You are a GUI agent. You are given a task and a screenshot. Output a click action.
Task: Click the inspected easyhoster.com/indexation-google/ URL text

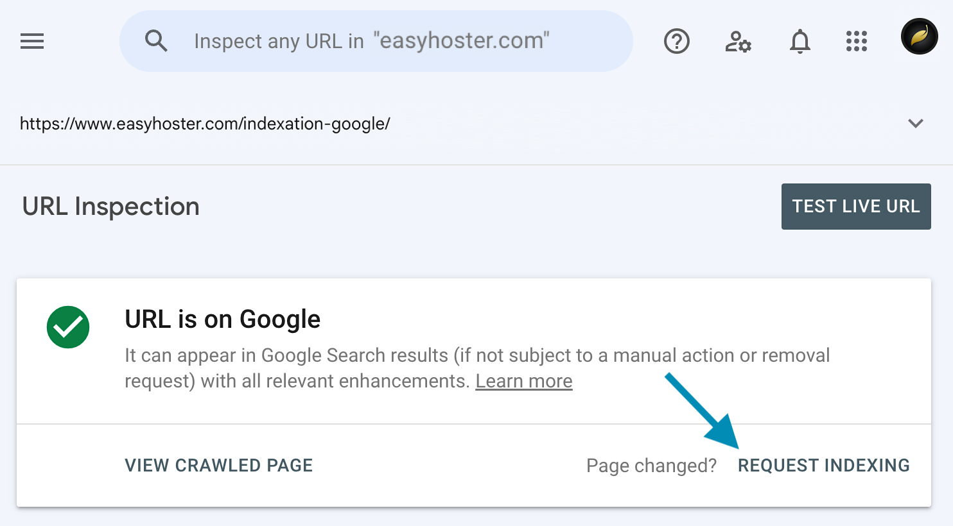(205, 123)
